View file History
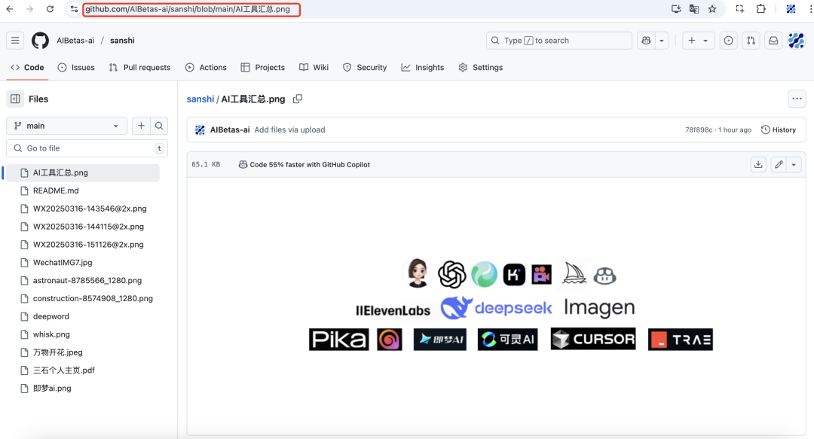This screenshot has width=814, height=439. 778,130
